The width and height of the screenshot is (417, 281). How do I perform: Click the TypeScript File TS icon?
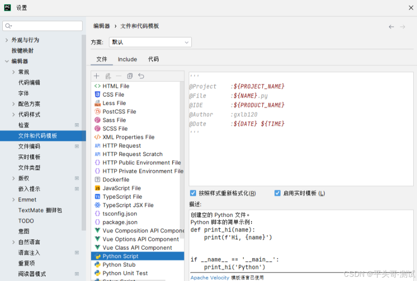tap(98, 197)
